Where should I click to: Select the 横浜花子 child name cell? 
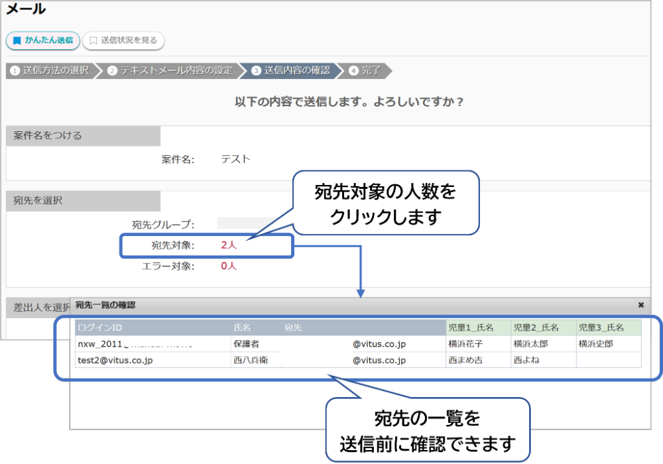pos(465,344)
